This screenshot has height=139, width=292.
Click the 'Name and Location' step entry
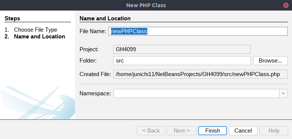[x=39, y=37]
